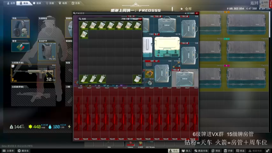Click the rouble balance ₽101 363 954

coord(235,8)
